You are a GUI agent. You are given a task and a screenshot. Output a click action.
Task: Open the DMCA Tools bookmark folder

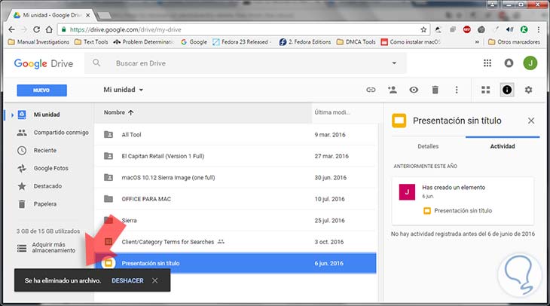pyautogui.click(x=356, y=41)
